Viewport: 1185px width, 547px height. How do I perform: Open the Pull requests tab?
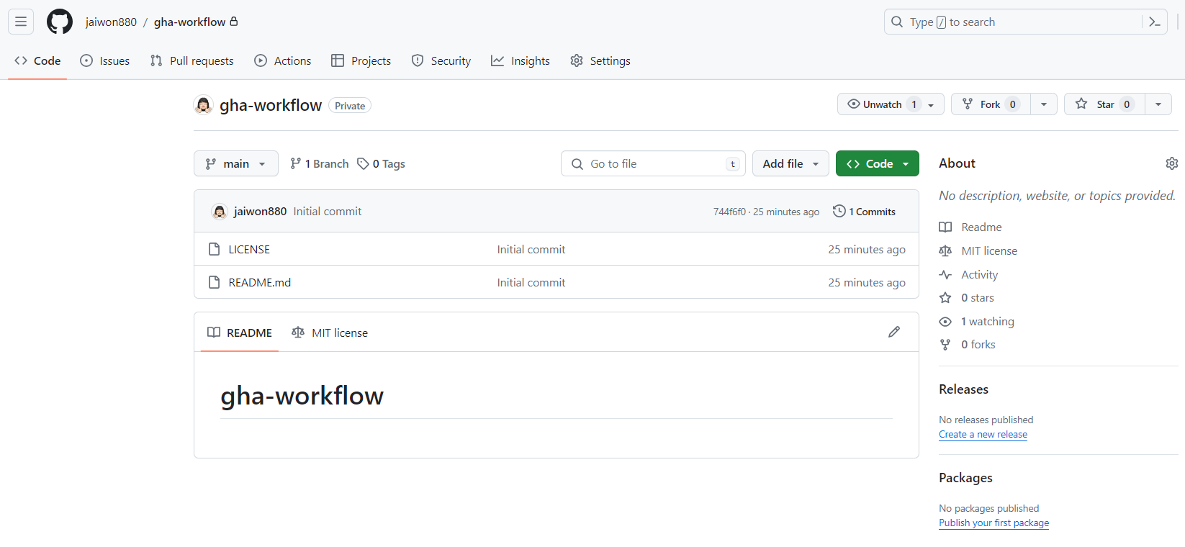(192, 60)
